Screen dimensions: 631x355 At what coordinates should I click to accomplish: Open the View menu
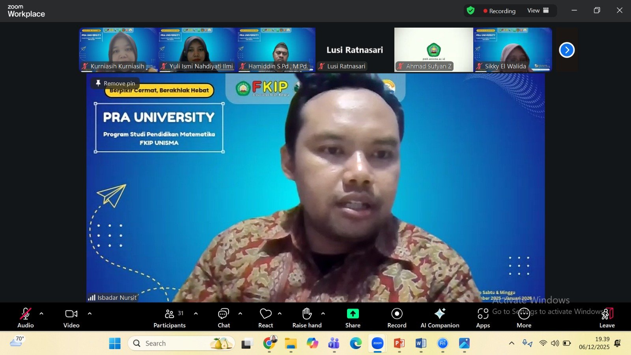coord(534,11)
